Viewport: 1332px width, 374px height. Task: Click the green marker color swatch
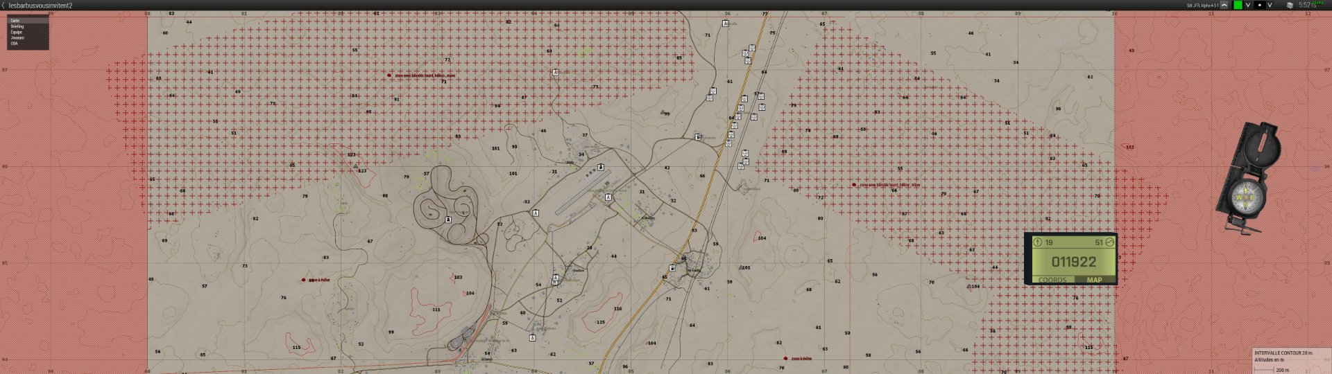[1237, 5]
